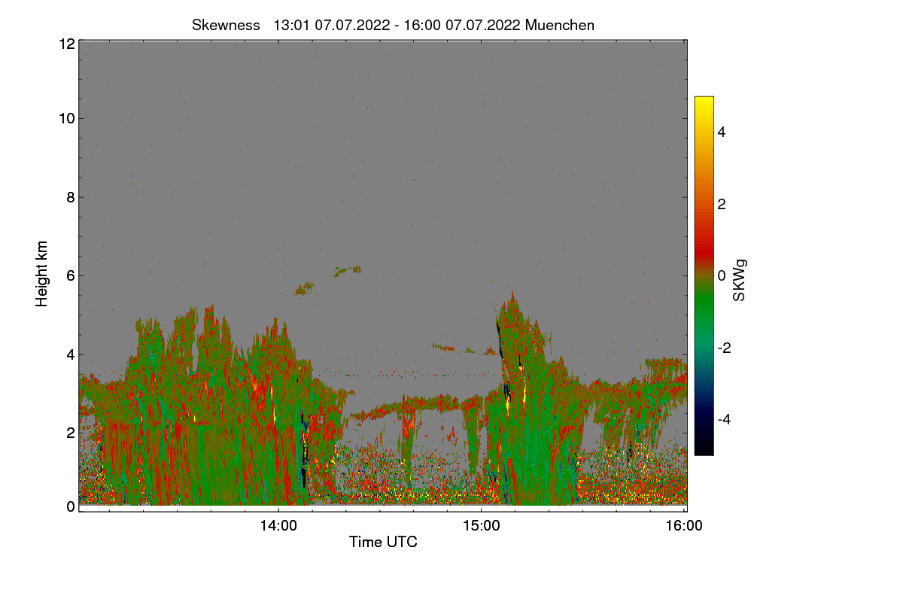Click the "Time UTC" x-axis label

pyautogui.click(x=383, y=542)
